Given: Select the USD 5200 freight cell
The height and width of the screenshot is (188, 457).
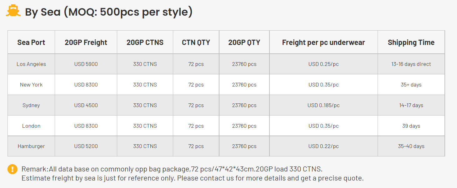Looking at the screenshot, I should pyautogui.click(x=86, y=146).
